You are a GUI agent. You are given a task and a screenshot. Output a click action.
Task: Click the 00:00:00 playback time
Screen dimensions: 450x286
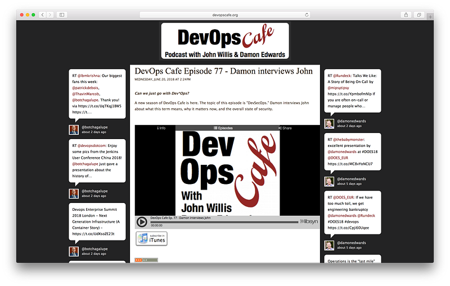tap(156, 225)
